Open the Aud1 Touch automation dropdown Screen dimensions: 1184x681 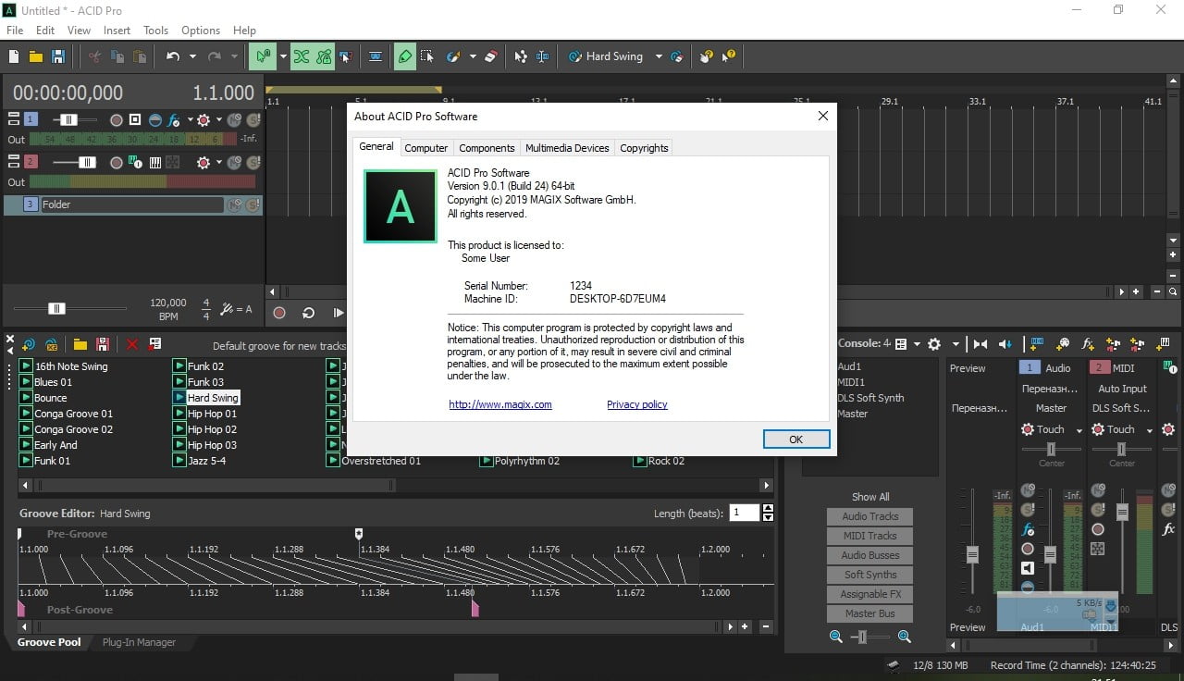1079,430
